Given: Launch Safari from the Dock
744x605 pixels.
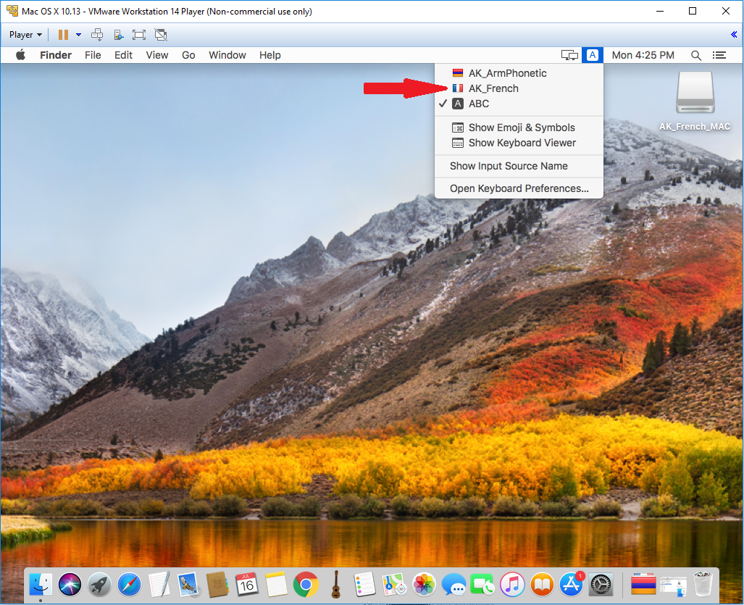Looking at the screenshot, I should (129, 584).
